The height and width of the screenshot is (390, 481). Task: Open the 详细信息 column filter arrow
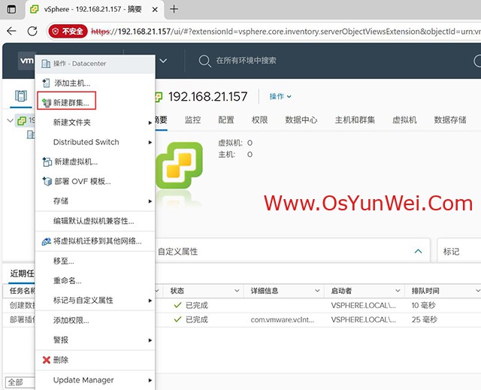317,291
